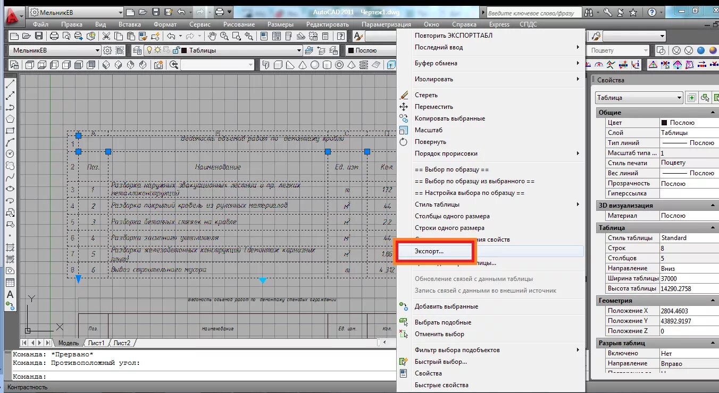719x393 pixels.
Task: Click Добавить выбранные entry
Action: [x=490, y=306]
